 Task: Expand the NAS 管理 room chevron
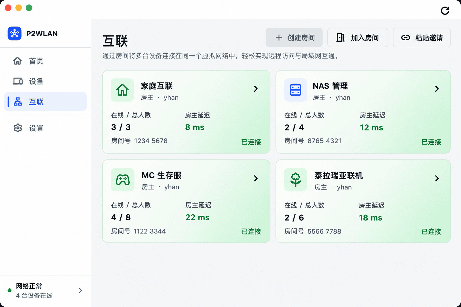click(437, 89)
